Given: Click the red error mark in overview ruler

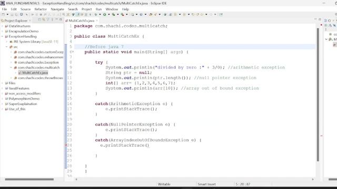Looking at the screenshot, I should pos(321,135).
